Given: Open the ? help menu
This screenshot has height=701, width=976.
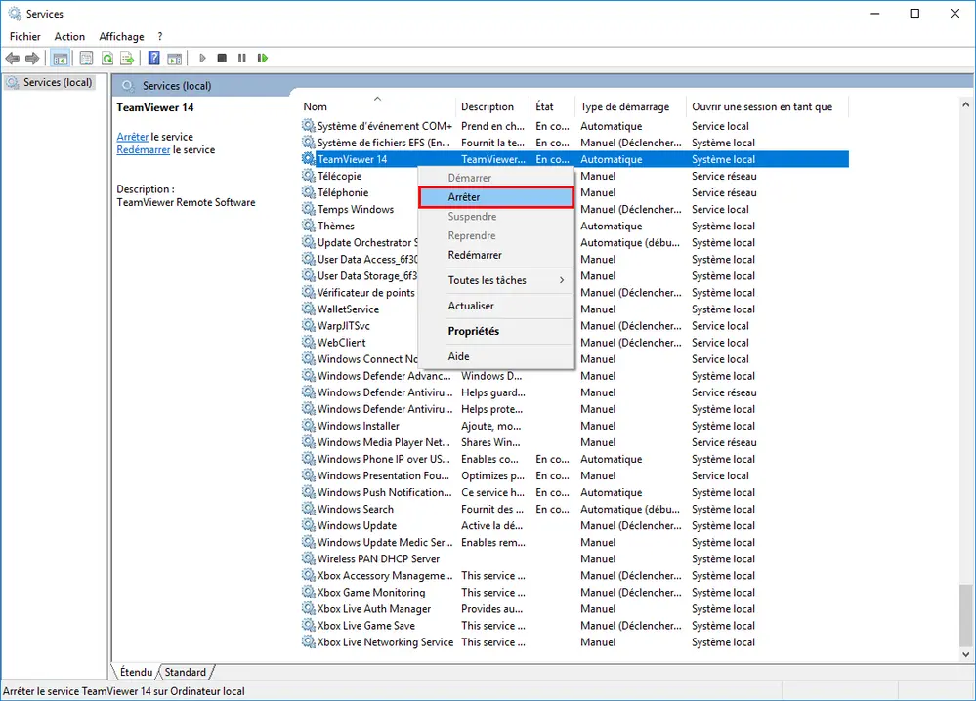Looking at the screenshot, I should [x=160, y=37].
